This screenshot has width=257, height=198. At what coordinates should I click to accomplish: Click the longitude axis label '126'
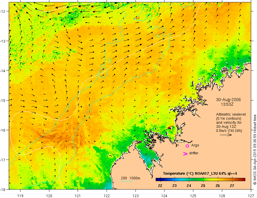coord(222,196)
